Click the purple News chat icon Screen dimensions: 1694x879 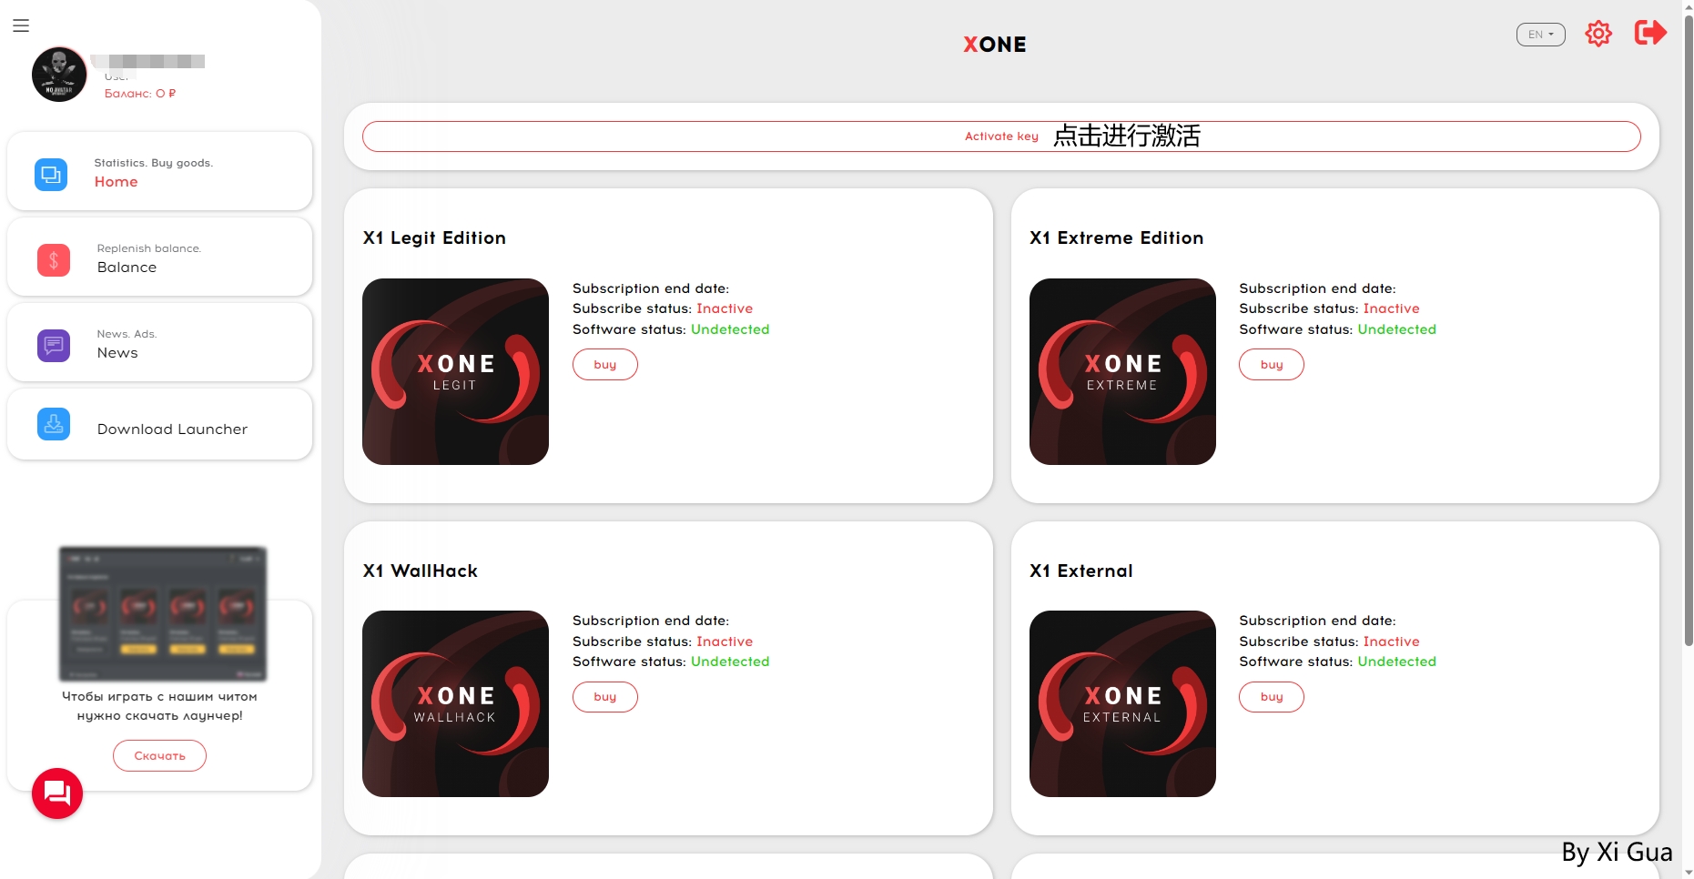(x=54, y=346)
